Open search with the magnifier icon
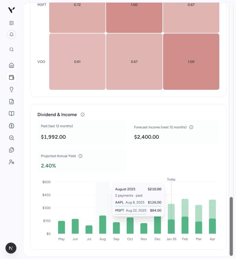Viewport: 236px width, 259px height. [12, 49]
